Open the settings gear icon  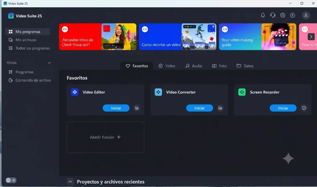(x=283, y=15)
